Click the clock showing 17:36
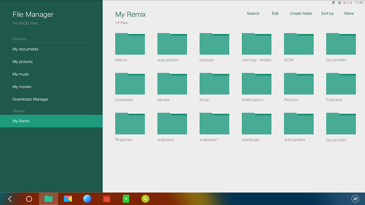This screenshot has width=365, height=205. (x=359, y=3)
